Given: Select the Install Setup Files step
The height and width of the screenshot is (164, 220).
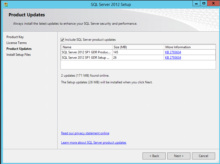Looking at the screenshot, I should (x=19, y=54).
